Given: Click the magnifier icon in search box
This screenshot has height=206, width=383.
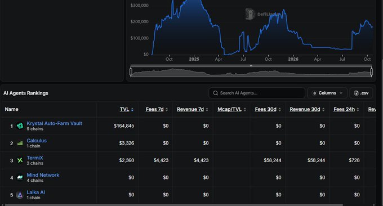Looking at the screenshot, I should 215,93.
